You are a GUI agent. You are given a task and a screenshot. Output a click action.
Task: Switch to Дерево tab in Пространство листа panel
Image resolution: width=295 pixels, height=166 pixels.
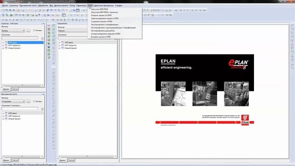[x=6, y=160]
